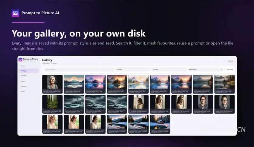254x147 pixels.
Task: Open the flat illustration lake thumbnail with large sun
Action: click(74, 84)
